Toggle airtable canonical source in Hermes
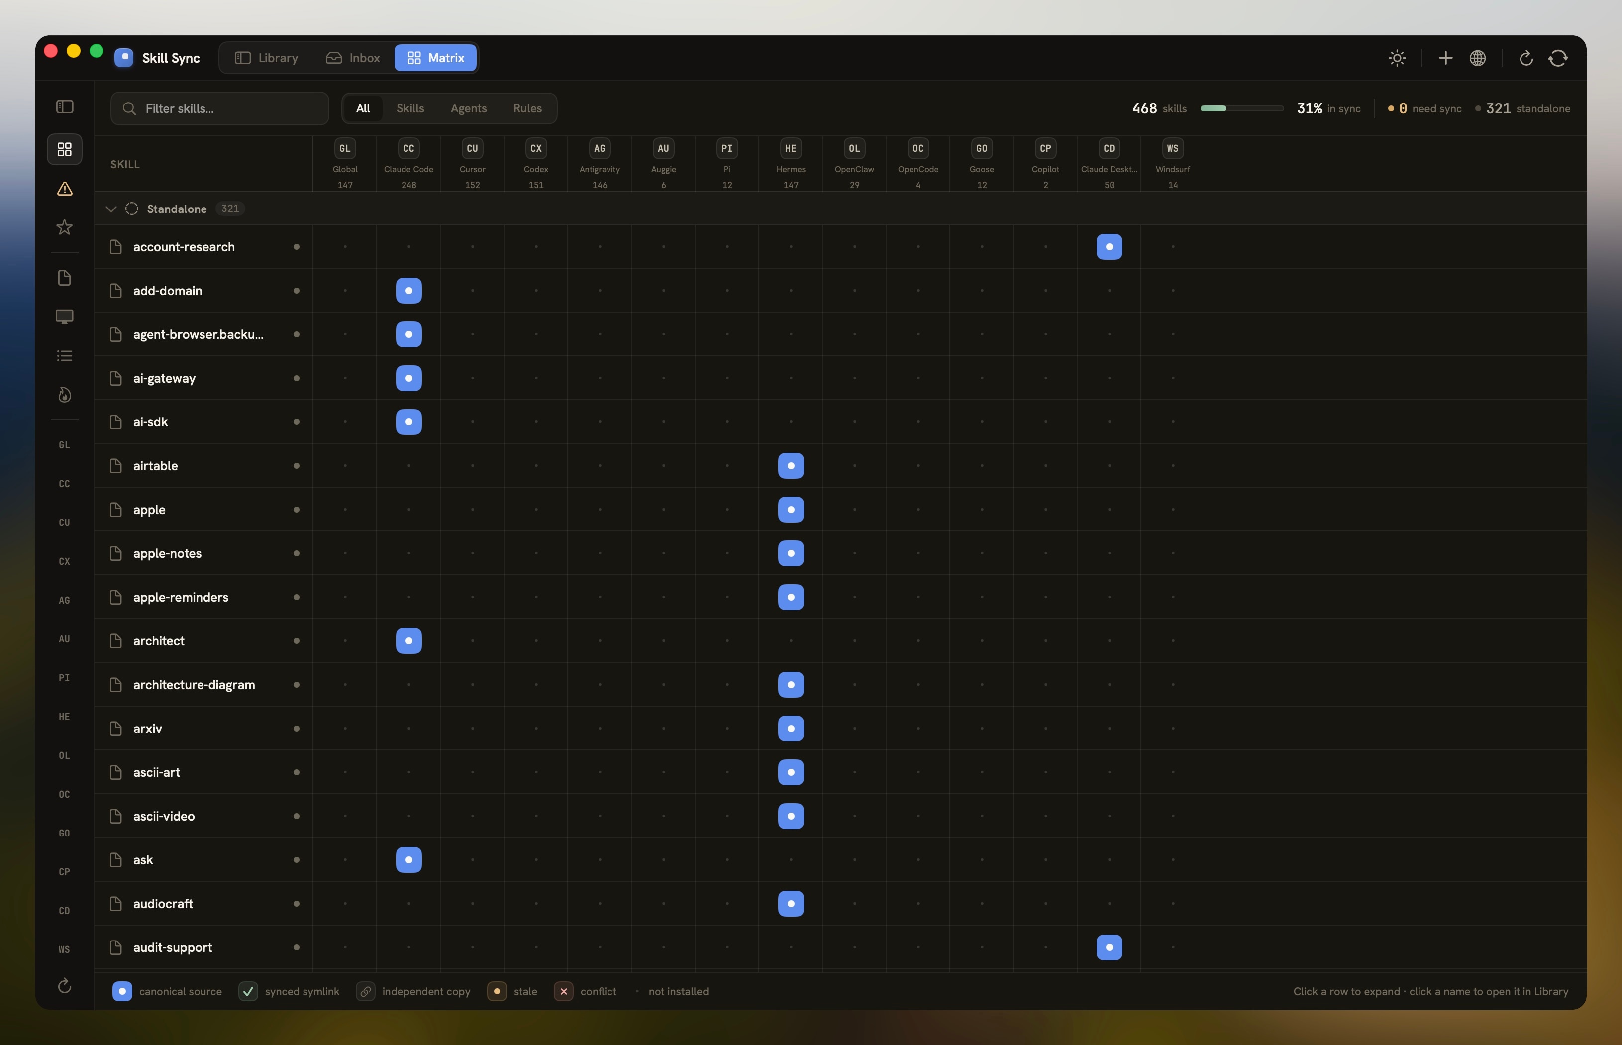Image resolution: width=1622 pixels, height=1045 pixels. (791, 465)
